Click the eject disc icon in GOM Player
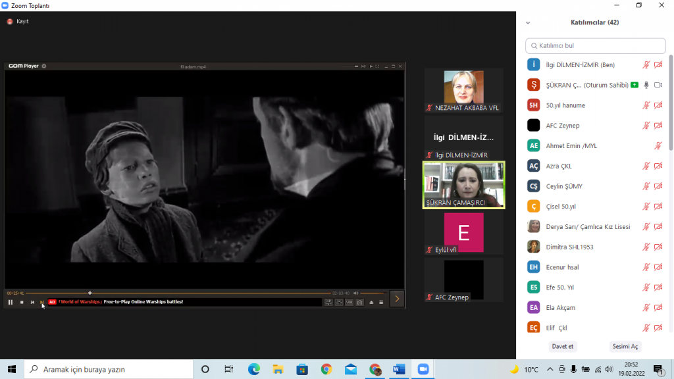This screenshot has width=674, height=379. [x=373, y=301]
